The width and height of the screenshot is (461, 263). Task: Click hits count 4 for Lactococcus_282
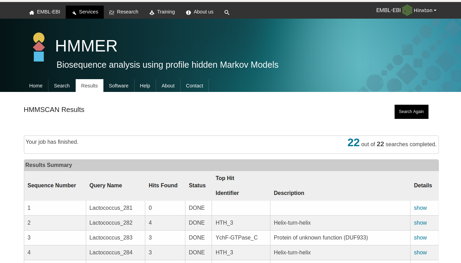[x=150, y=223]
